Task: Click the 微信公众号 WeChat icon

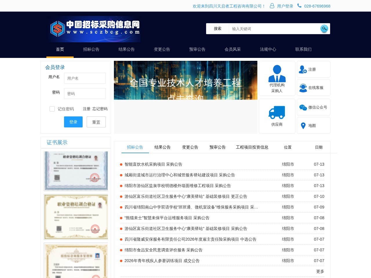Action: coord(303,107)
